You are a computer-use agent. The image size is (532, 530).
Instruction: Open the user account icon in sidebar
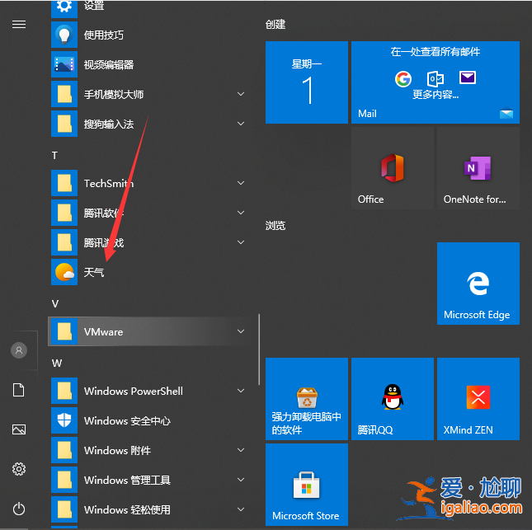(19, 350)
